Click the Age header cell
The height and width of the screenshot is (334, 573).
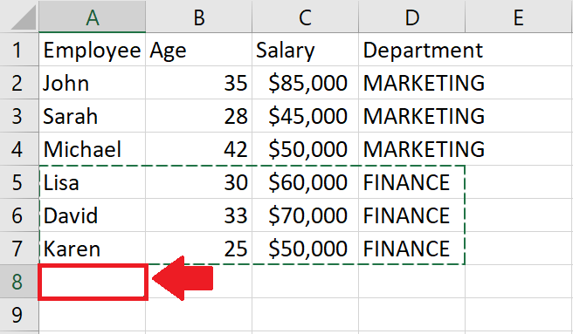click(199, 50)
